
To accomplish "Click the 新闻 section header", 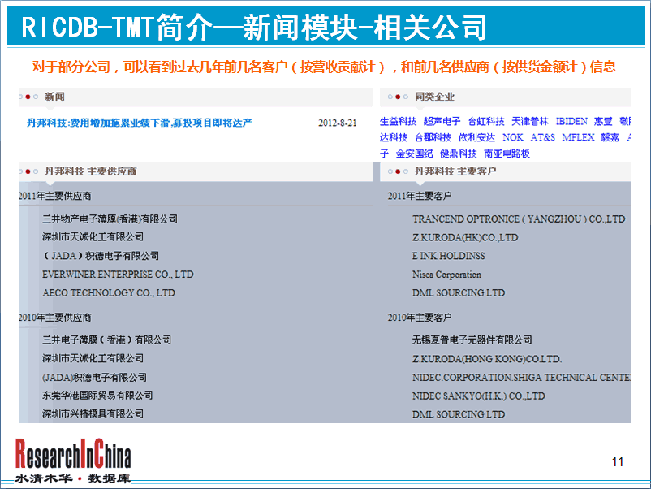I will pos(54,97).
